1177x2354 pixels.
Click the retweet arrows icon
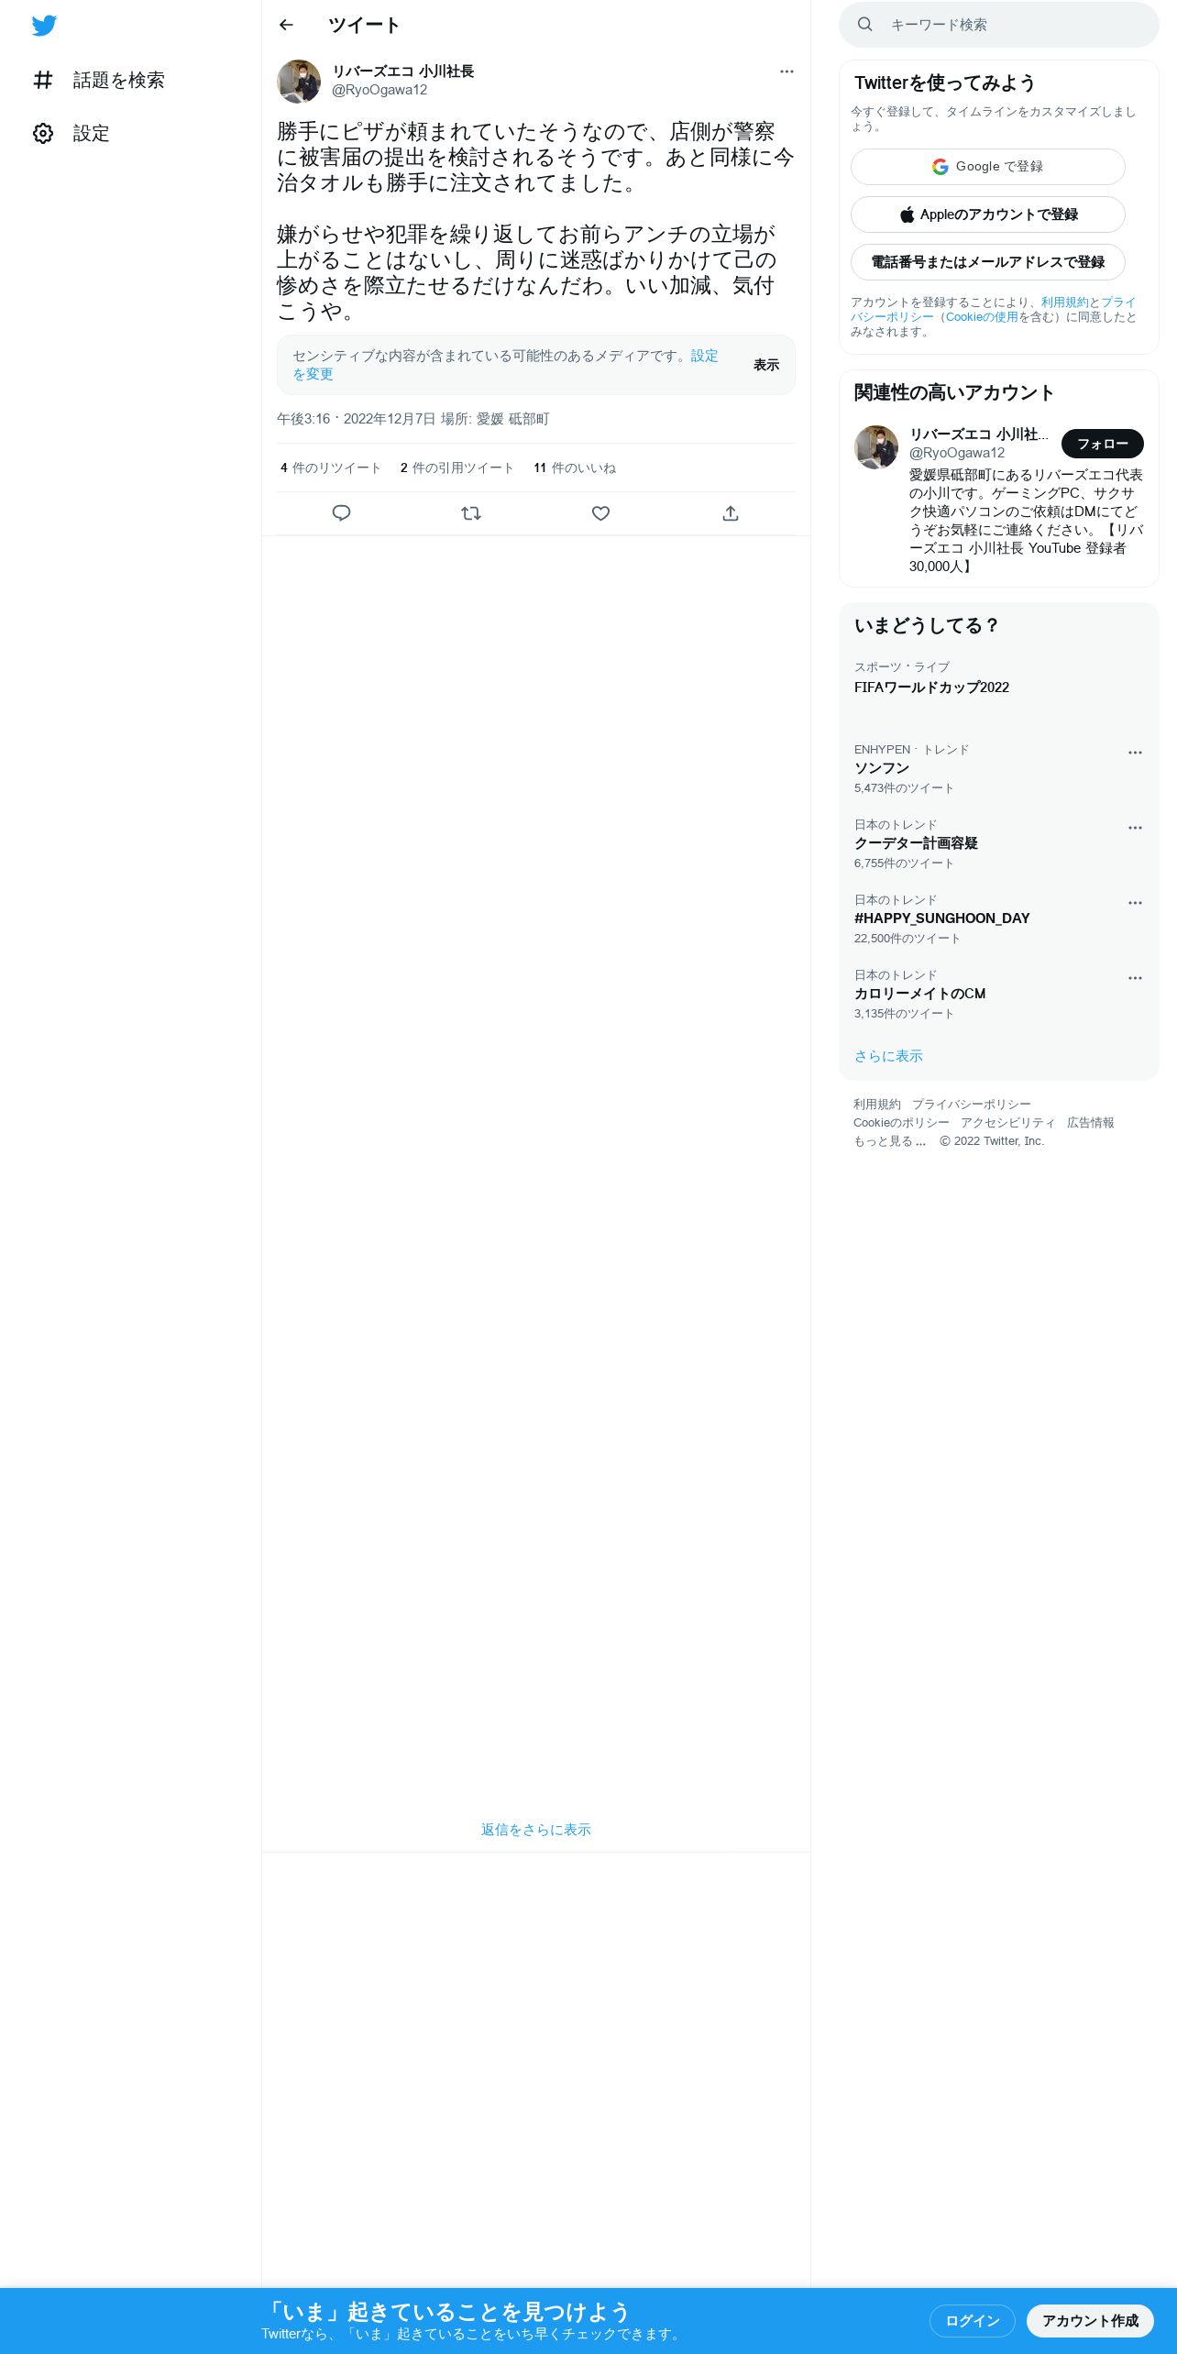(471, 513)
